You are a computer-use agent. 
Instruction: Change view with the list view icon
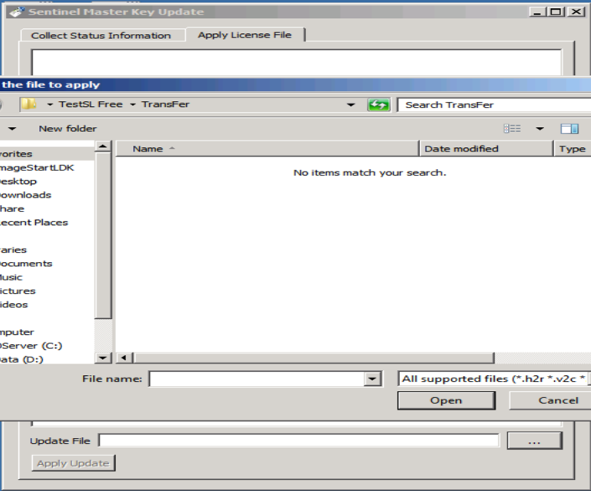[x=512, y=129]
